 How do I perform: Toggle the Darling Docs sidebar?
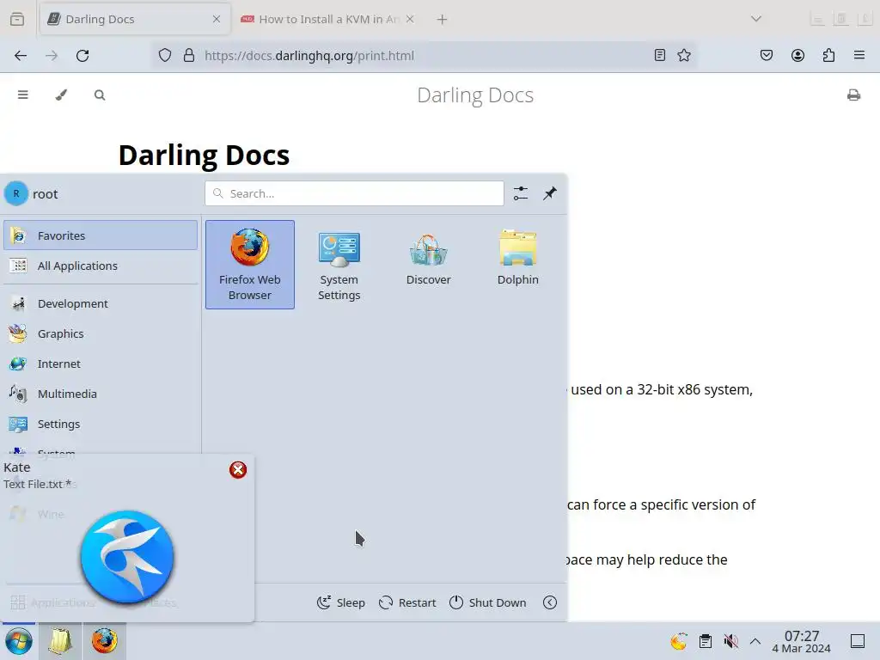coord(23,95)
